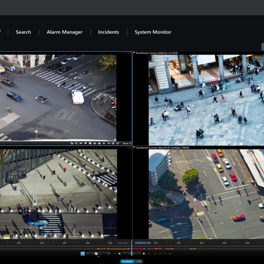Click the icon right of the round dot
Viewport: 264px width, 264px height.
pos(109,143)
